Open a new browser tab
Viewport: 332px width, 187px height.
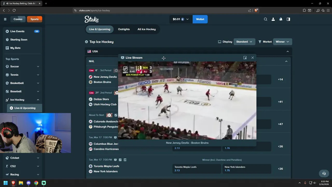[46, 3]
